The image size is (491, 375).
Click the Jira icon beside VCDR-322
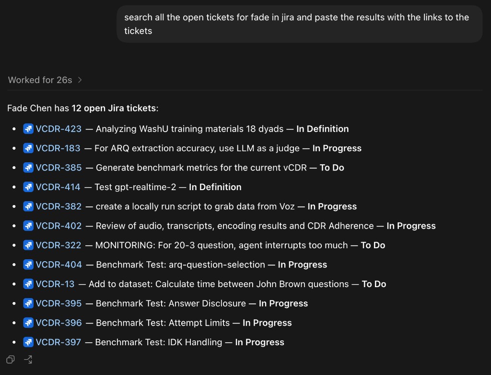[x=28, y=245]
